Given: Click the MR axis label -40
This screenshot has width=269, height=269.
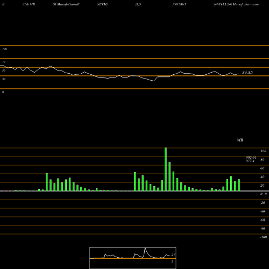Looking at the screenshot, I should [263, 211].
